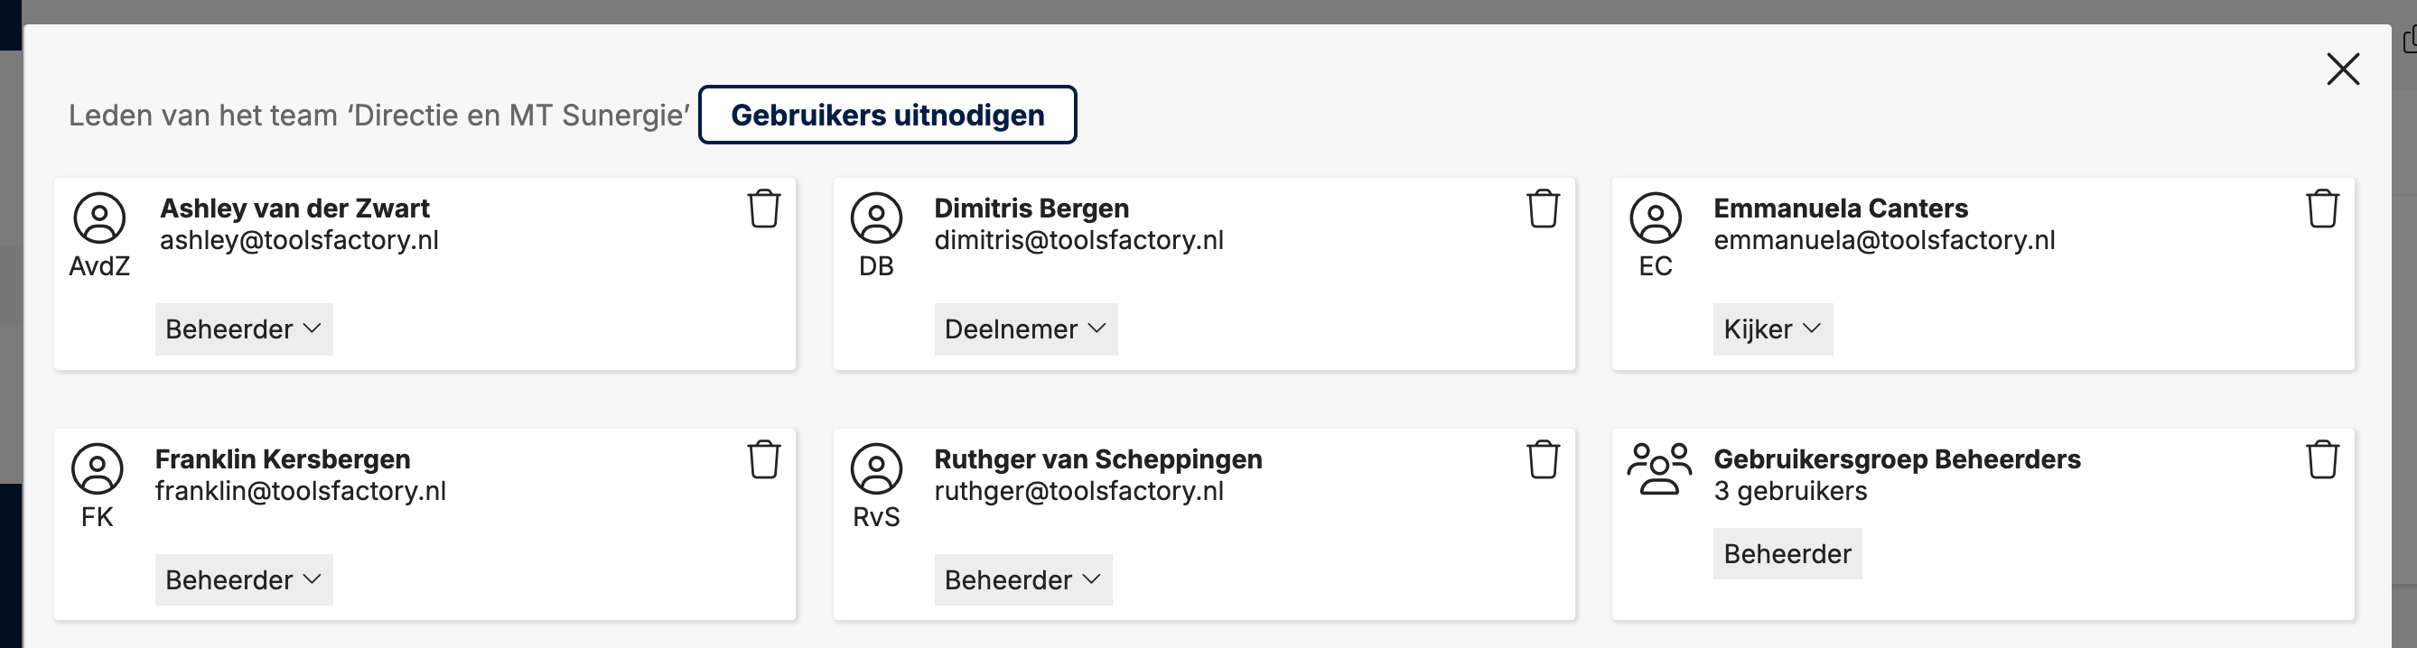Viewport: 2417px width, 648px height.
Task: Click the ruthger@toolsfactory.nl email address
Action: (x=1079, y=491)
